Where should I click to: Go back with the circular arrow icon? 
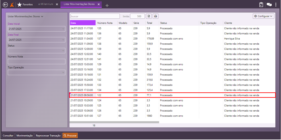6,5
